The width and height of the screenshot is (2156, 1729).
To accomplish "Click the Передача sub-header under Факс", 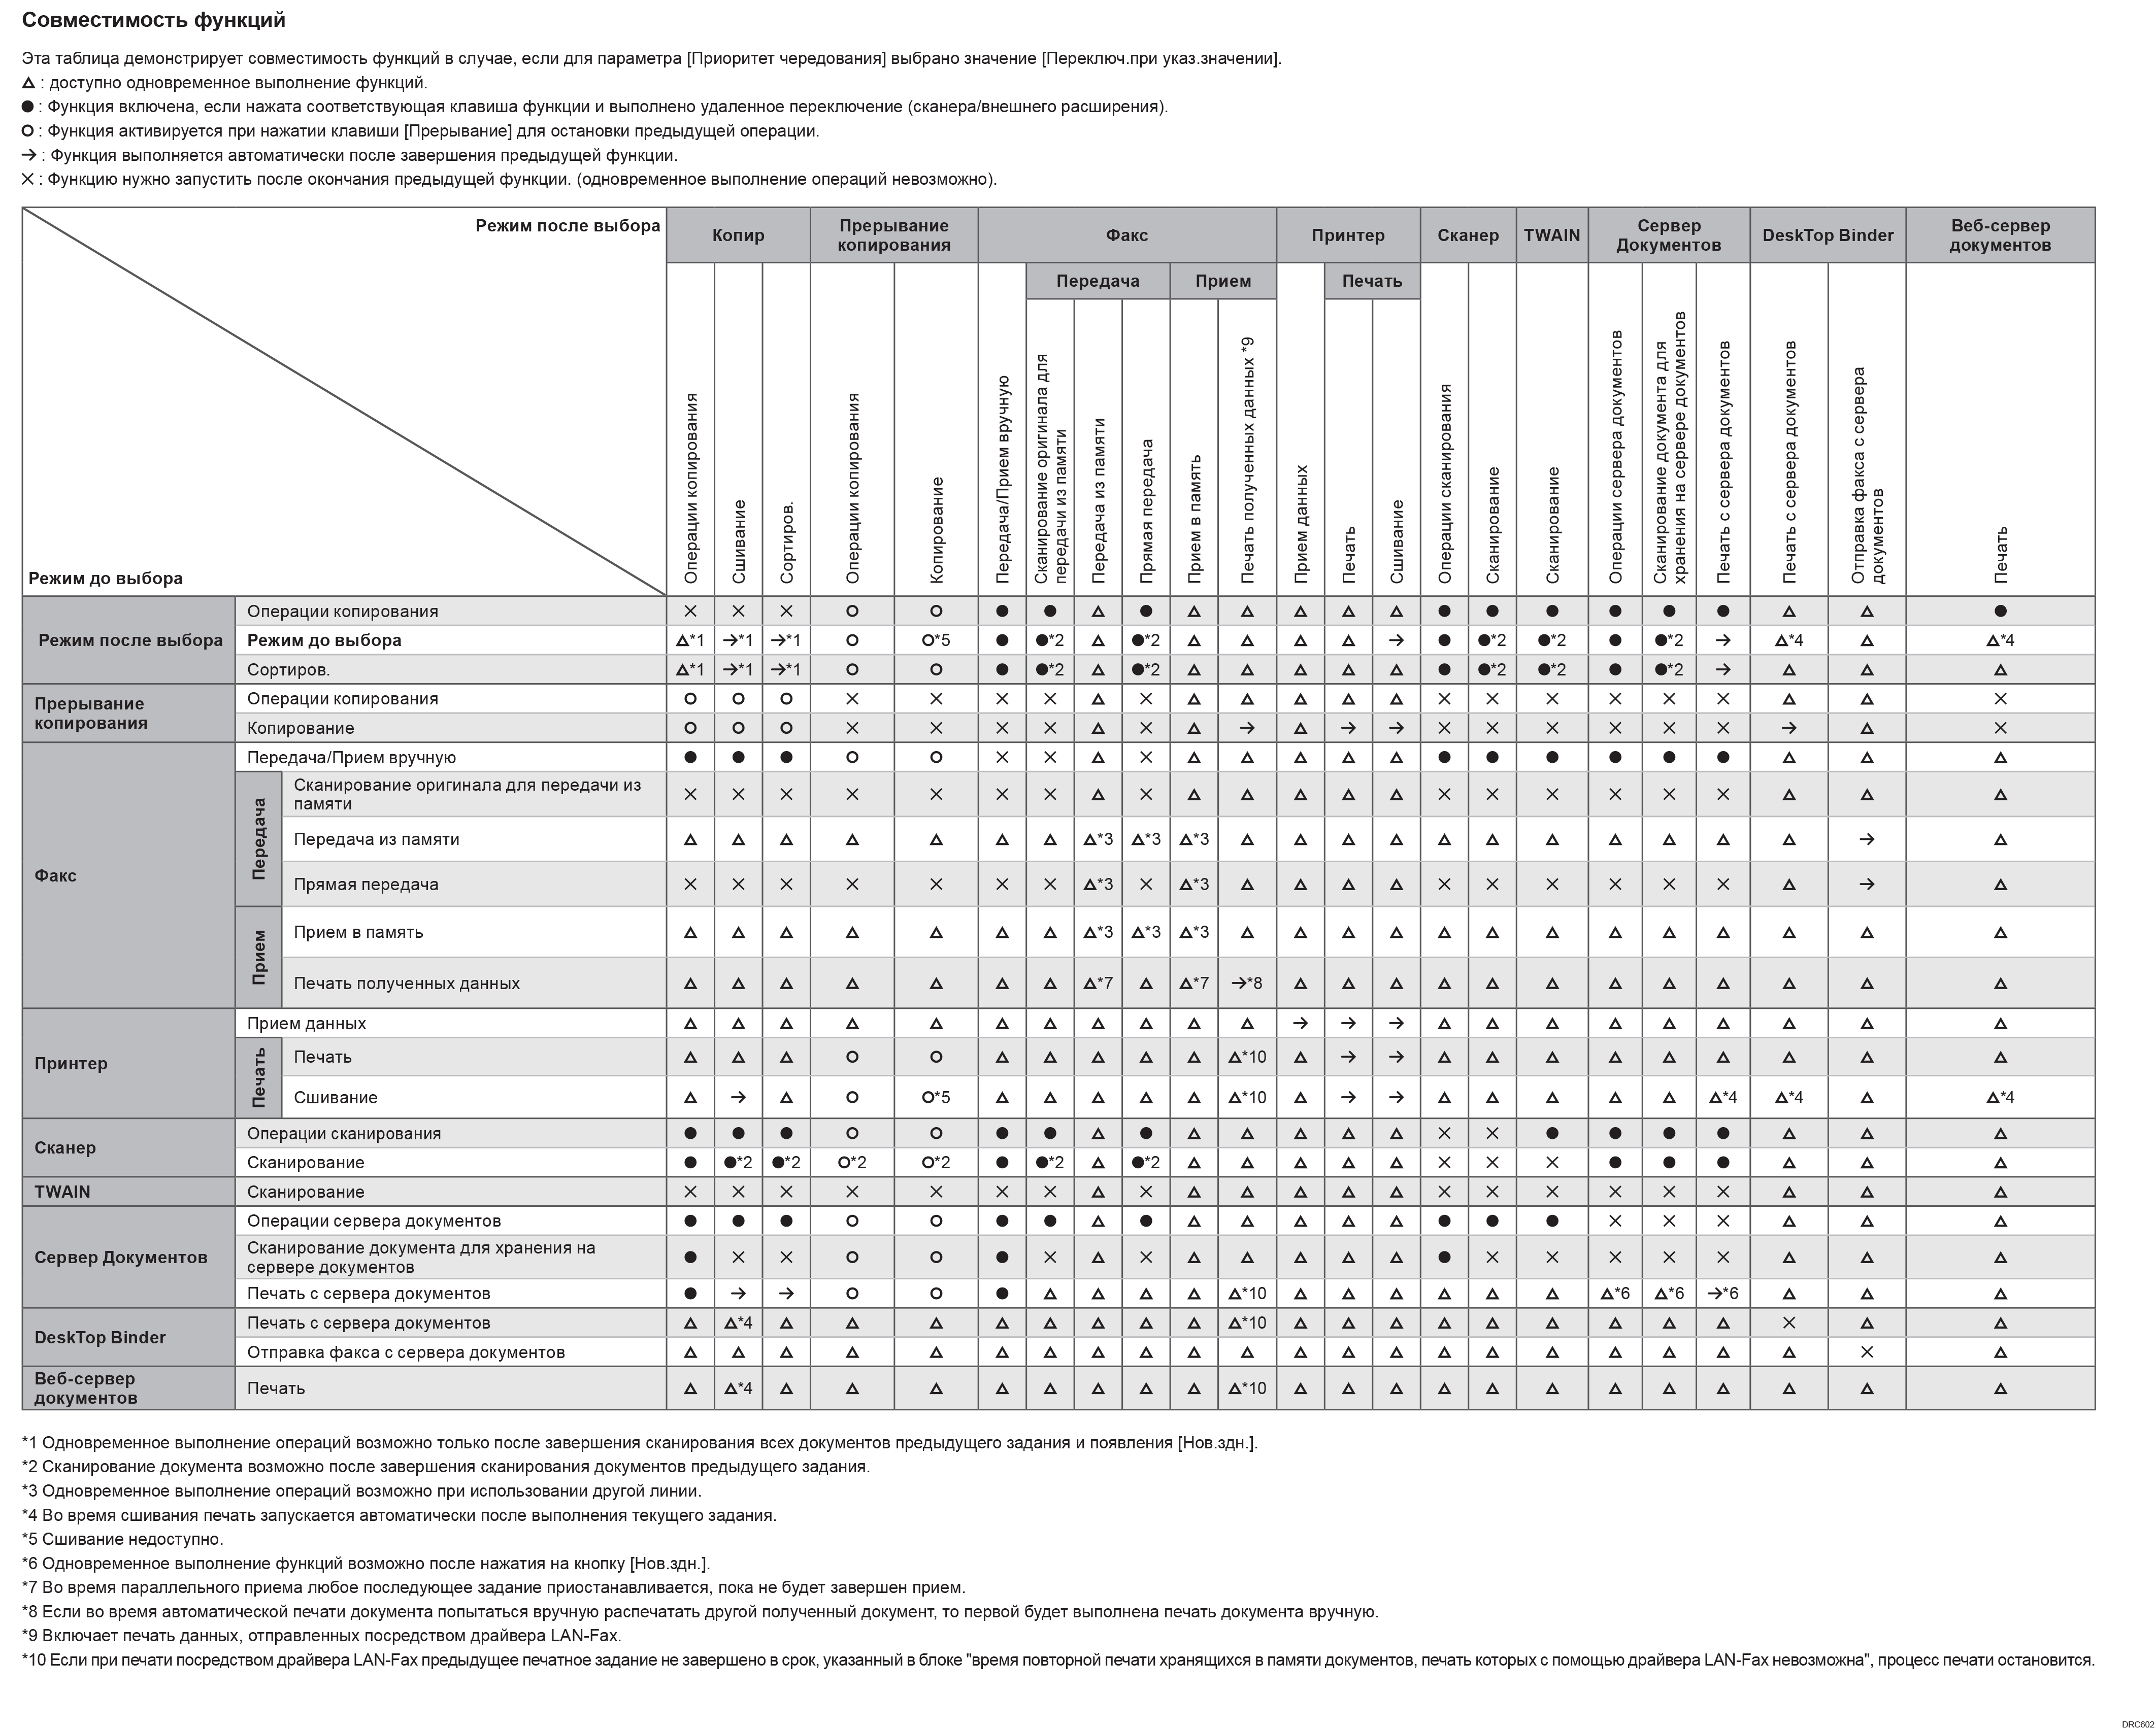I will click(x=1097, y=281).
